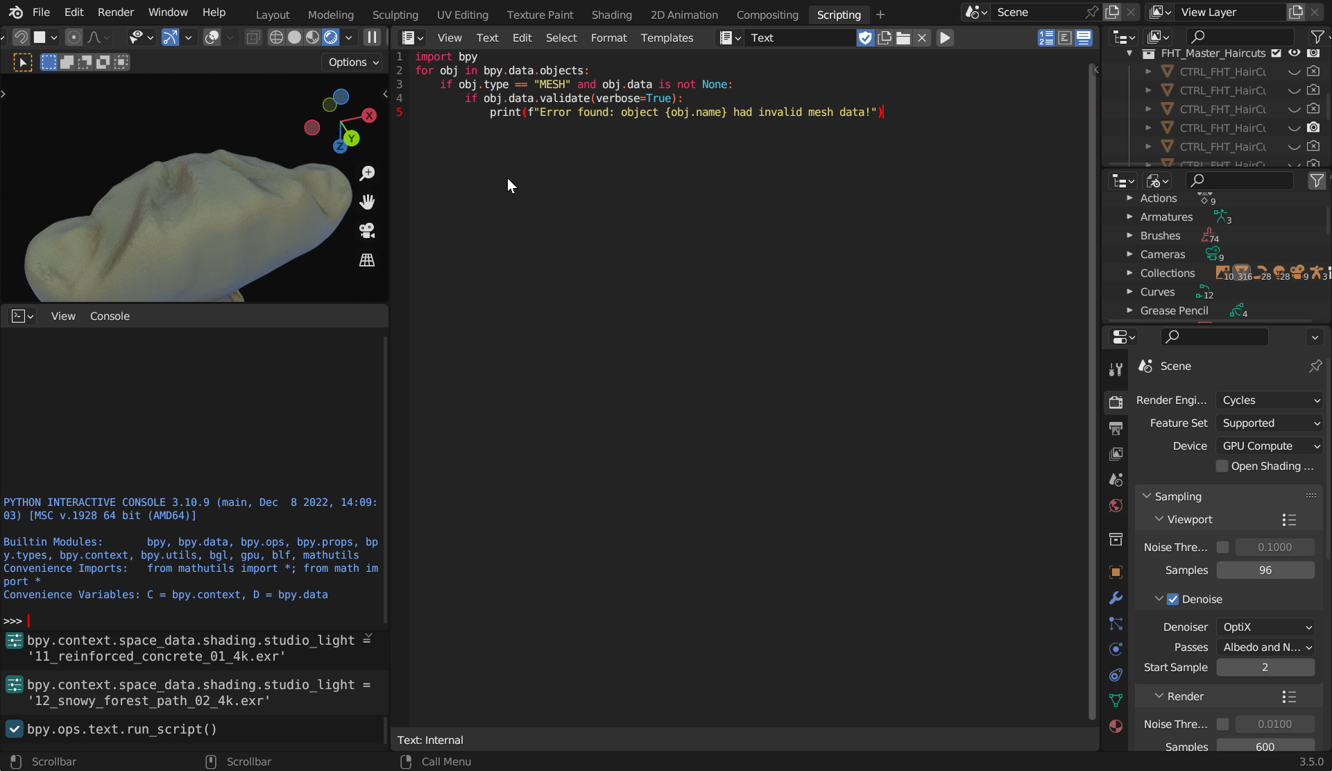The image size is (1332, 771).
Task: Open the Output properties tab
Action: 1116,428
